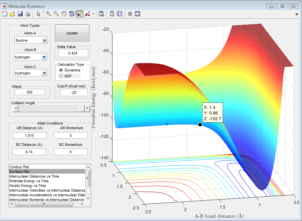Image resolution: width=302 pixels, height=221 pixels.
Task: Print the figure using the printer icon
Action: 28,14
